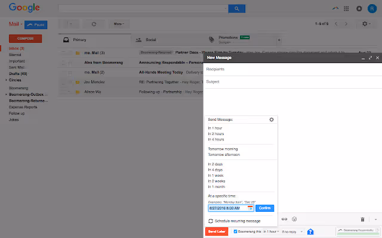Click Send Later button
382x238 pixels.
tap(217, 231)
